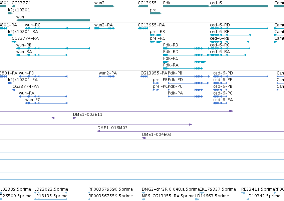284x201 pixels.
Task: Click the ced-6-RE transcript label
Action: pos(220,31)
